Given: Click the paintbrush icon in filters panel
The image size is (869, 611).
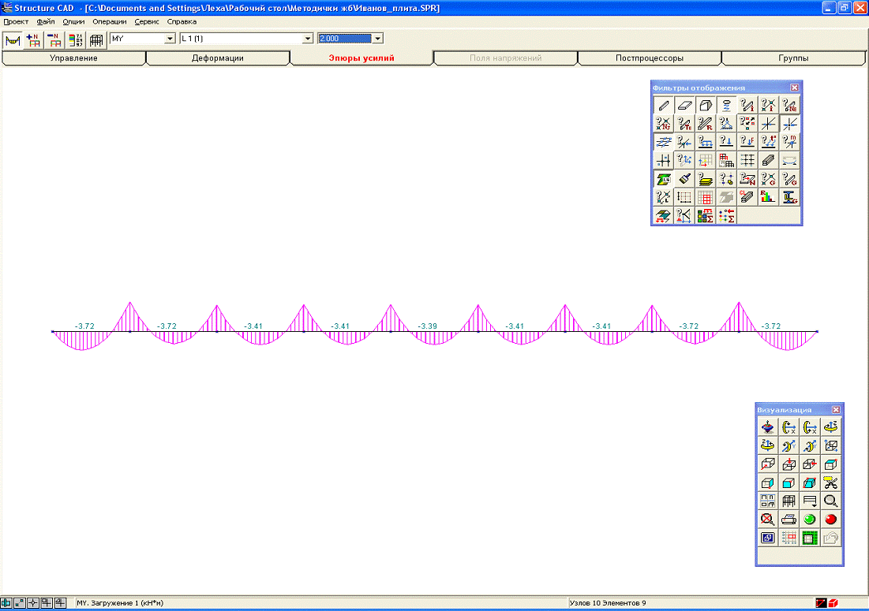Looking at the screenshot, I should point(685,179).
